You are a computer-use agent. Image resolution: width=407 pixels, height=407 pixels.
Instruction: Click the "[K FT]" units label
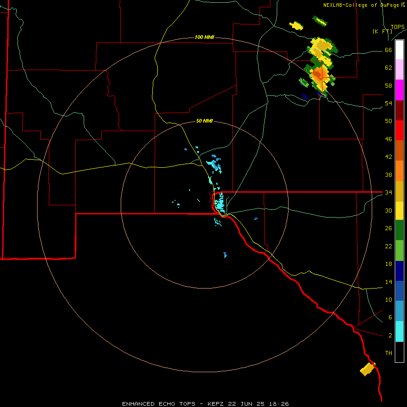(x=383, y=31)
